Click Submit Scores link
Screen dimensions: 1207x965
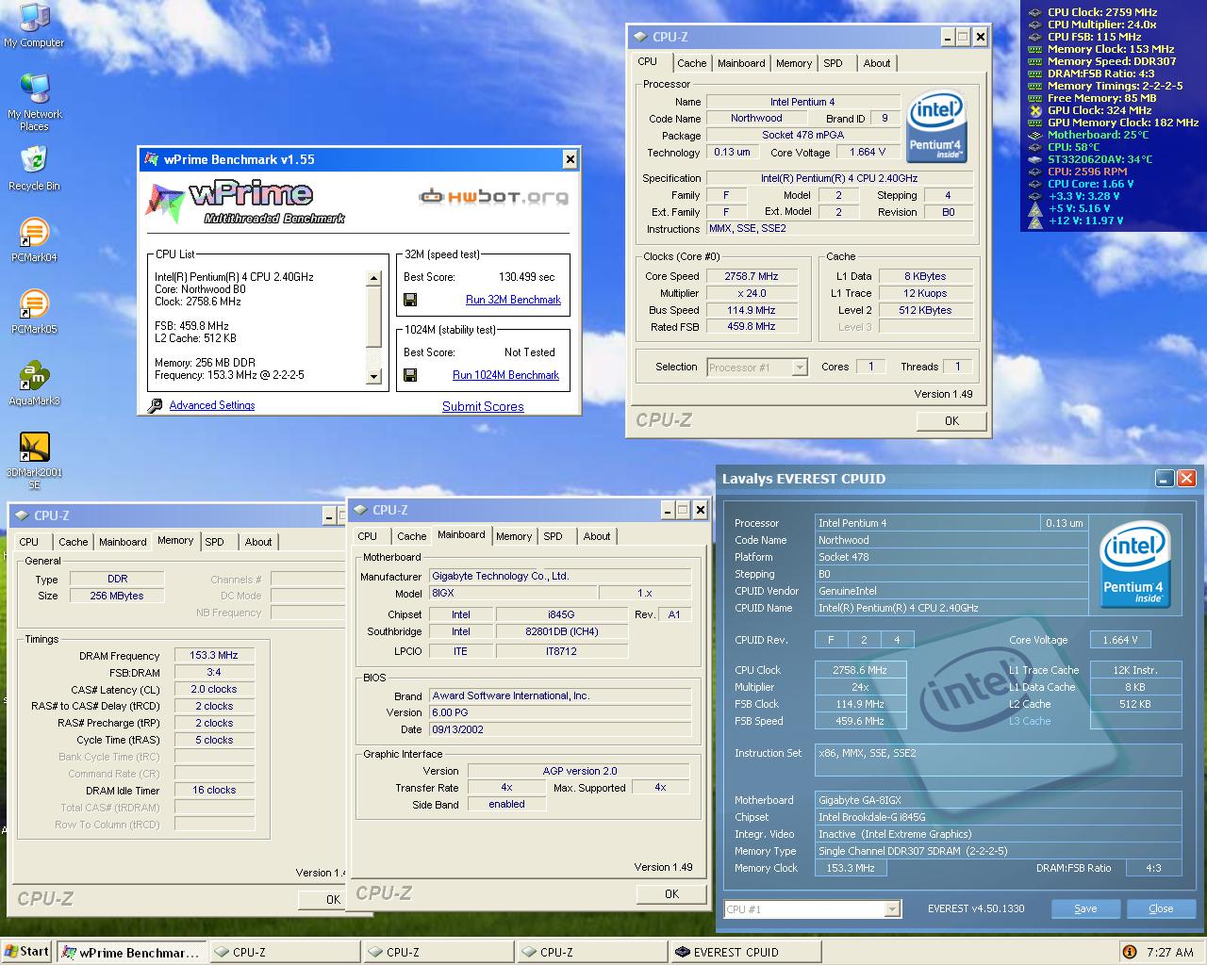(483, 406)
